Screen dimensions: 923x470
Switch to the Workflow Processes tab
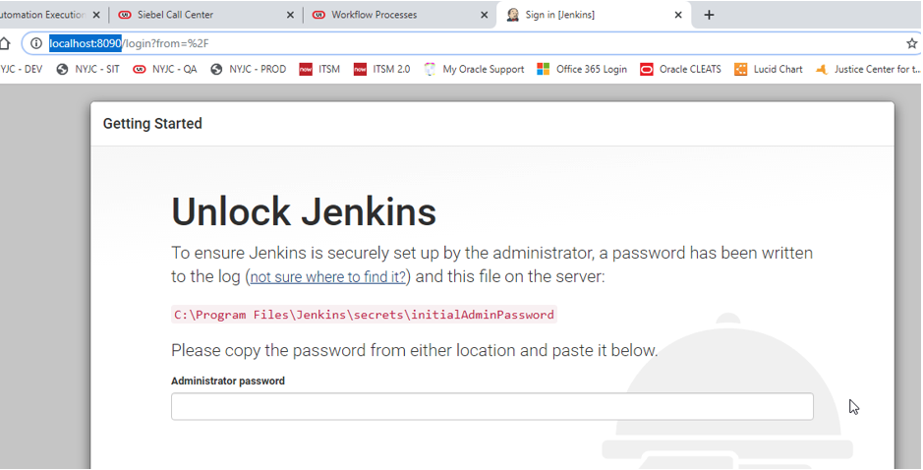tap(400, 15)
